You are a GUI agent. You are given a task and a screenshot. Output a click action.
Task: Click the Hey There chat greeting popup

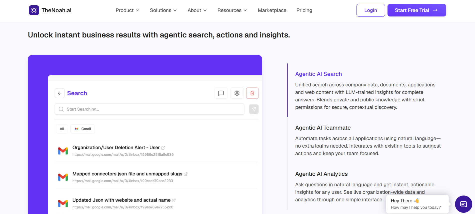point(417,204)
